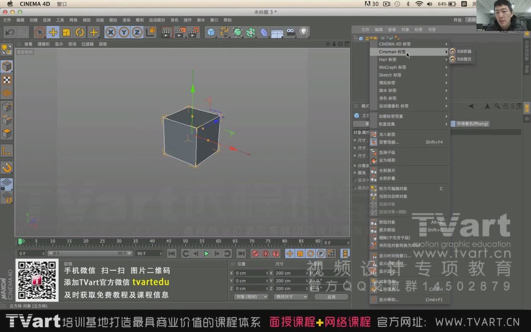
Task: Toggle autokeying red circle button
Action: click(x=265, y=254)
